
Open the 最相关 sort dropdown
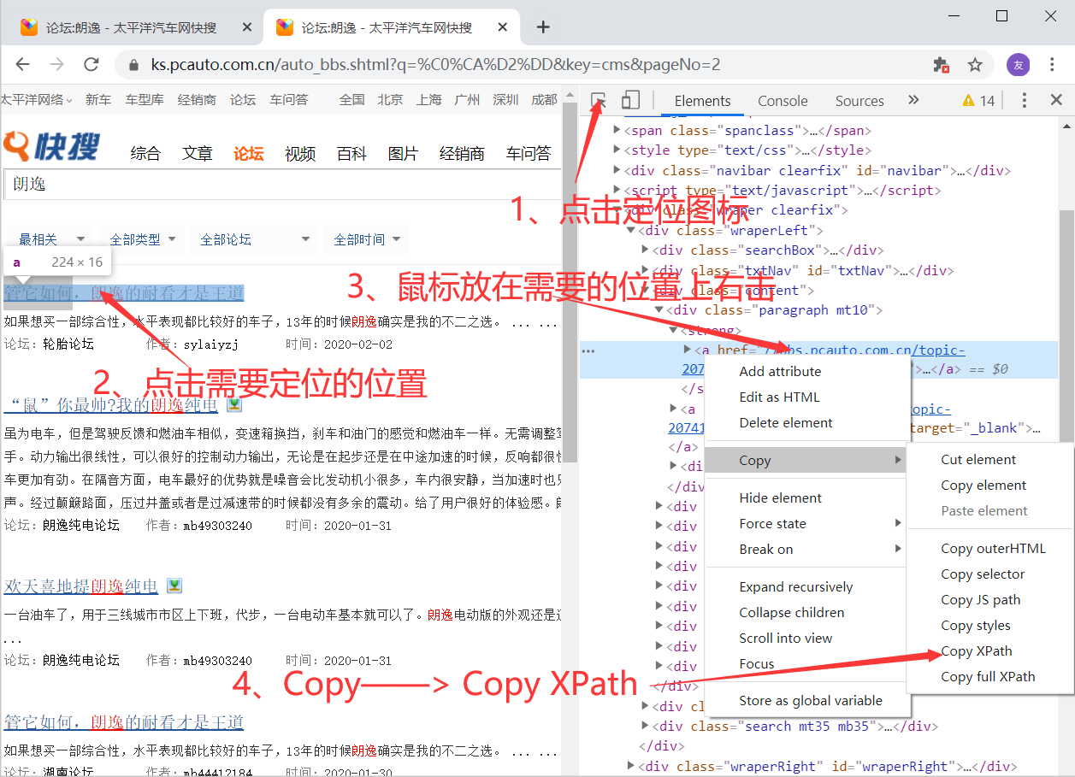(x=51, y=239)
